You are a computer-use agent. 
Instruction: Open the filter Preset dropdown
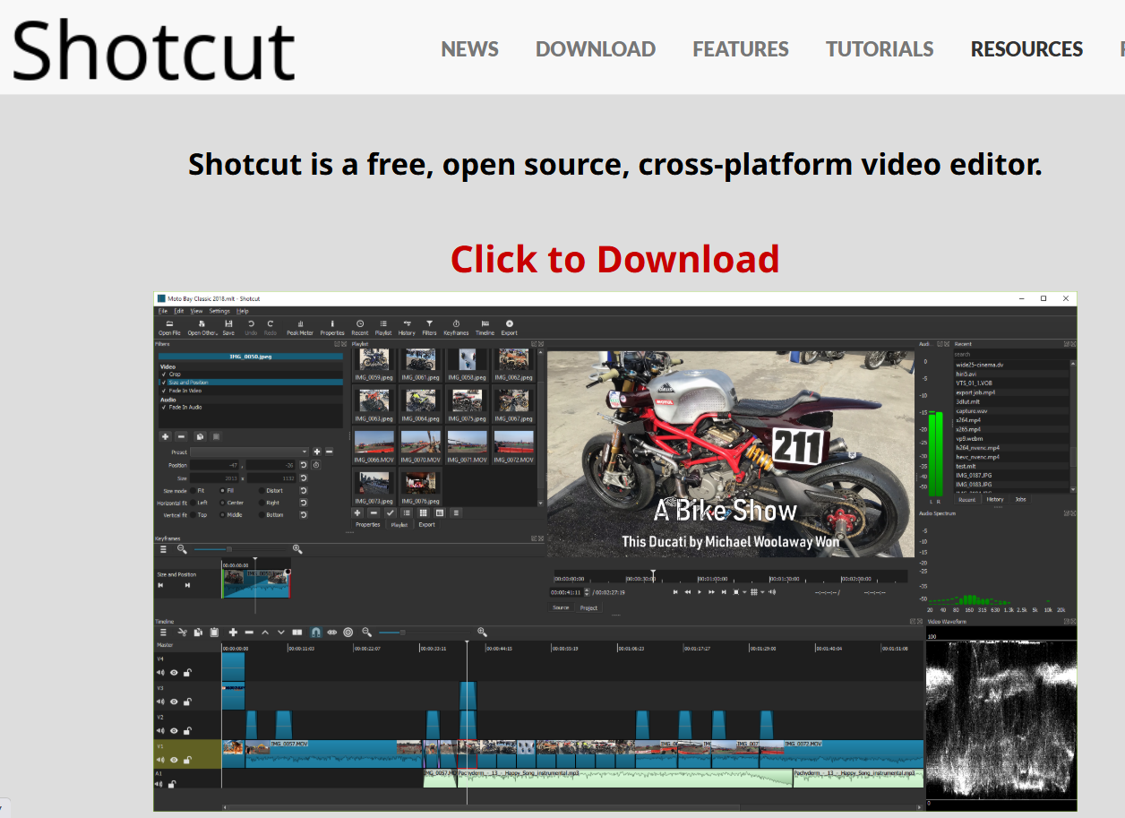click(x=249, y=452)
